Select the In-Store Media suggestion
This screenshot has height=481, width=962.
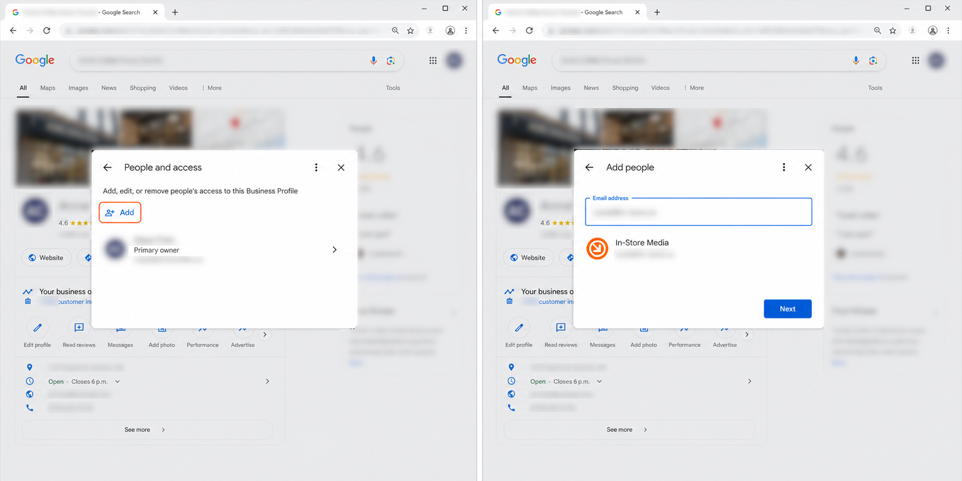pyautogui.click(x=698, y=248)
